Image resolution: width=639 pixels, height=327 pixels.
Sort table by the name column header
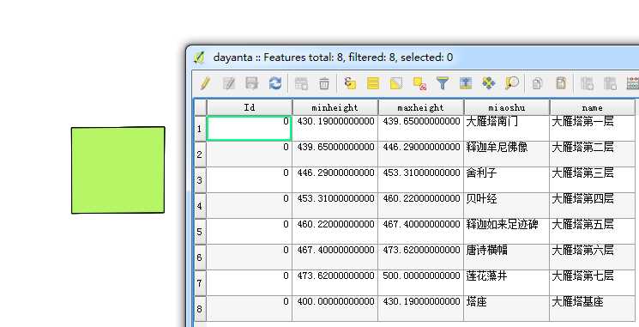(592, 107)
